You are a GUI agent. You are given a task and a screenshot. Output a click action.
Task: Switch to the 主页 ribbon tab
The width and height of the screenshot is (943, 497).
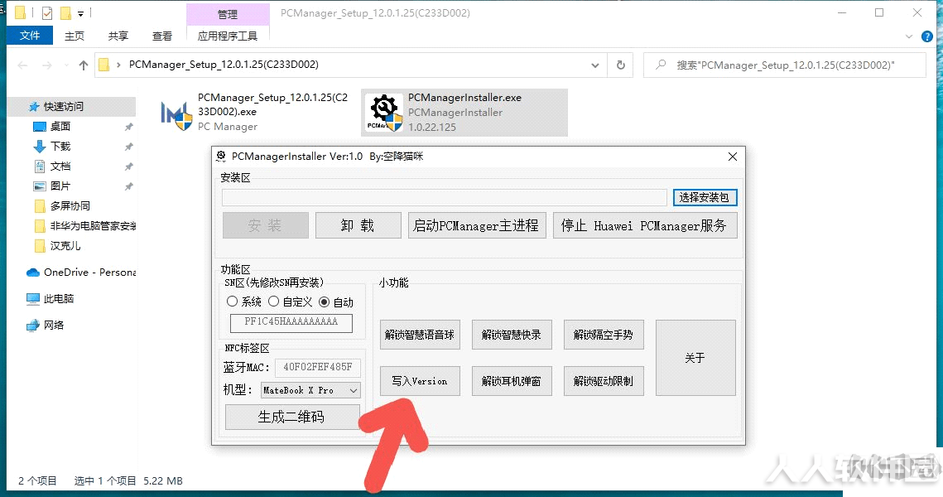(x=75, y=36)
